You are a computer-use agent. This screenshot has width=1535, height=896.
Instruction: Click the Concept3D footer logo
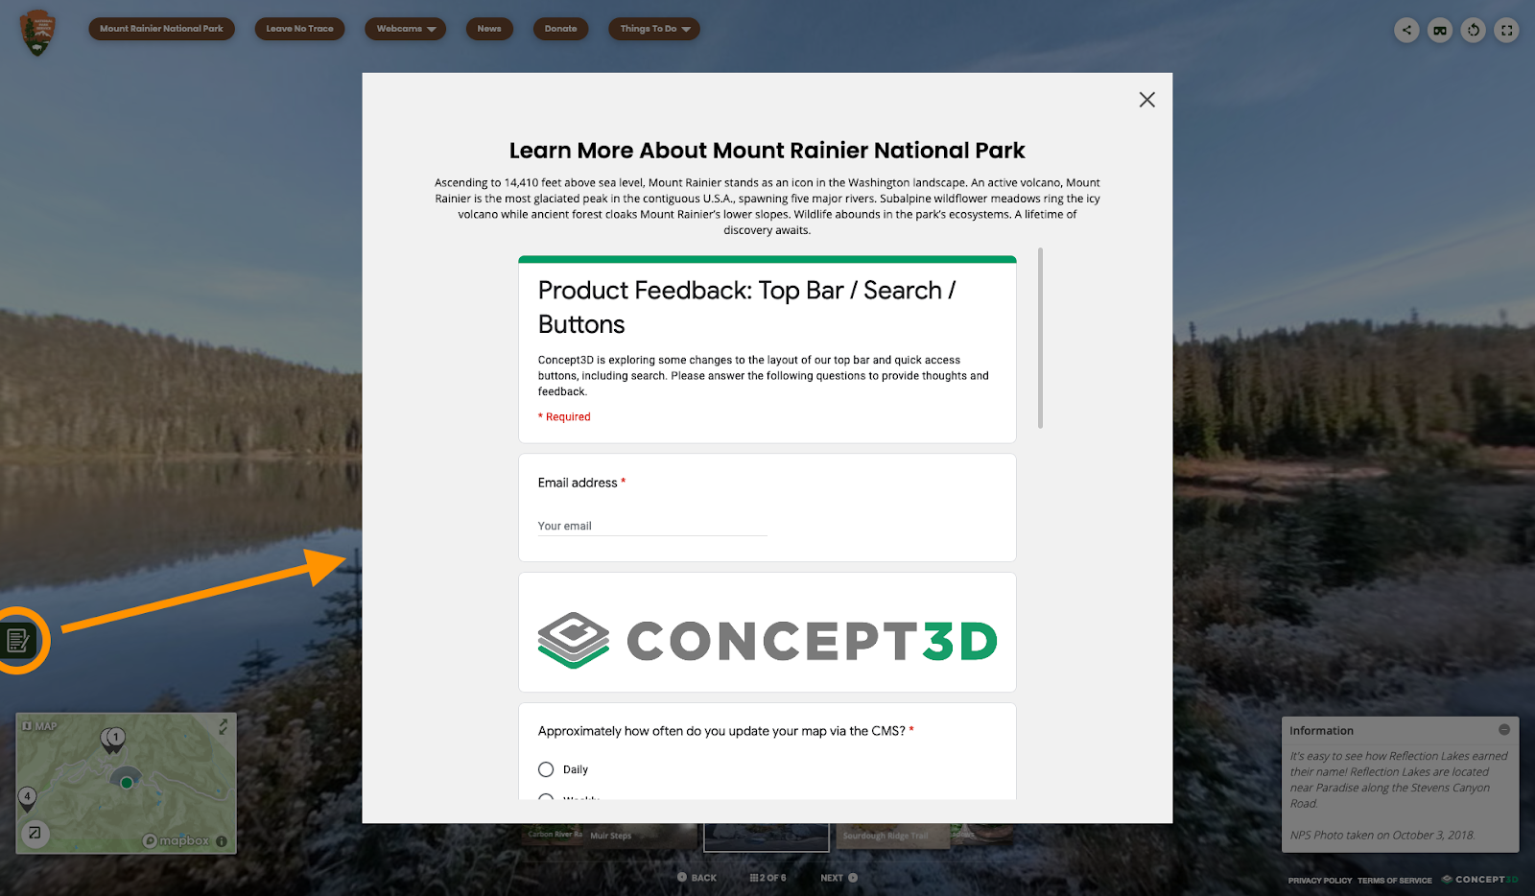click(1479, 880)
